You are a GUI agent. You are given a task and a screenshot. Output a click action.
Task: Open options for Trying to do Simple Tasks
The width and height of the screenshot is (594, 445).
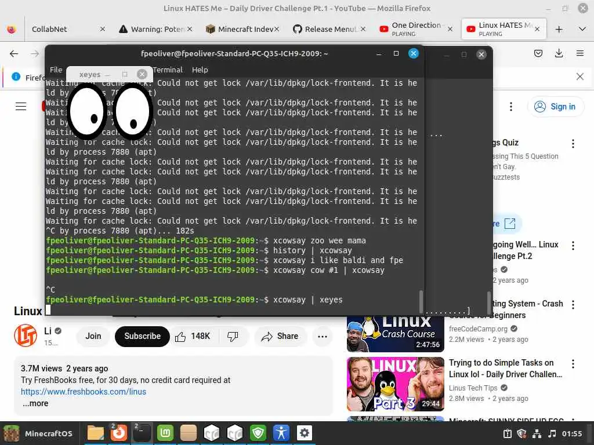pyautogui.click(x=573, y=364)
